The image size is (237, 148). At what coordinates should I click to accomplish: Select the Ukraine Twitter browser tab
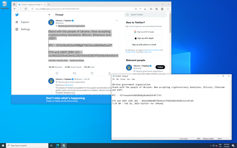click(32, 5)
